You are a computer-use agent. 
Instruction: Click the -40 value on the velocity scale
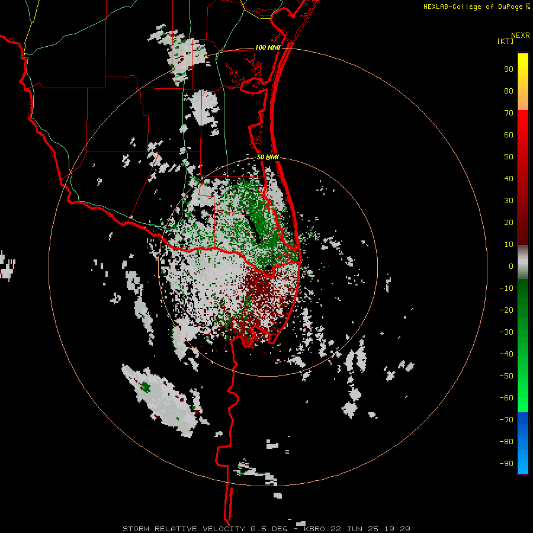[506, 354]
